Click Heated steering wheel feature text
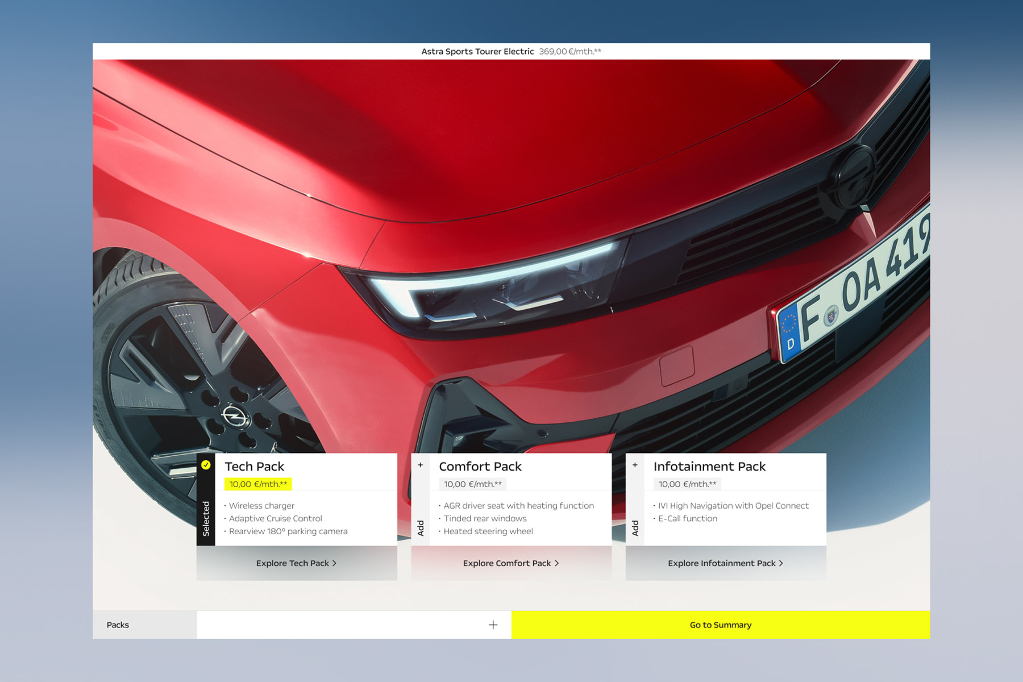Viewport: 1023px width, 682px height. pos(488,531)
